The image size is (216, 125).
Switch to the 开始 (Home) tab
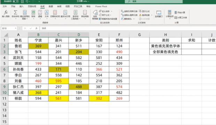(13, 7)
